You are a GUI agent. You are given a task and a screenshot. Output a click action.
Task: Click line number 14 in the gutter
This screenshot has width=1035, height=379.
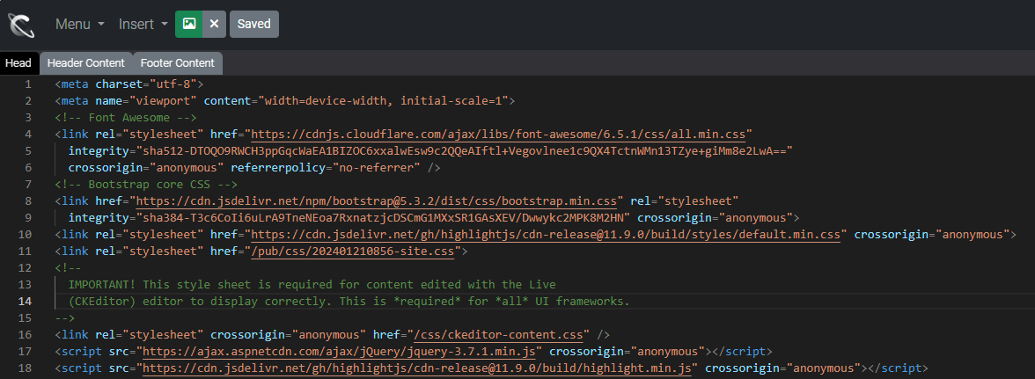(x=25, y=302)
